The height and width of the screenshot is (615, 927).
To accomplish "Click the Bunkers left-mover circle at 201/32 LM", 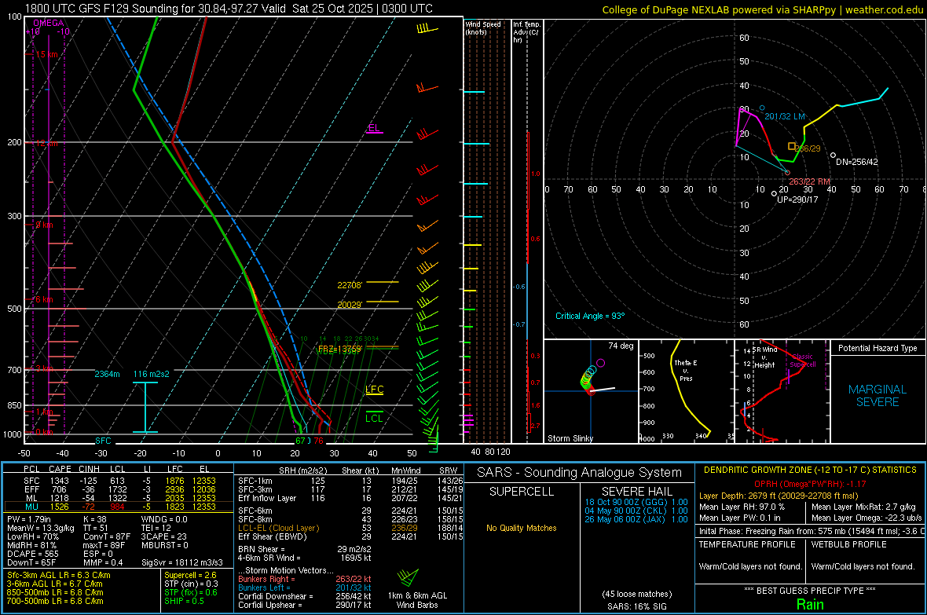I will coord(762,108).
